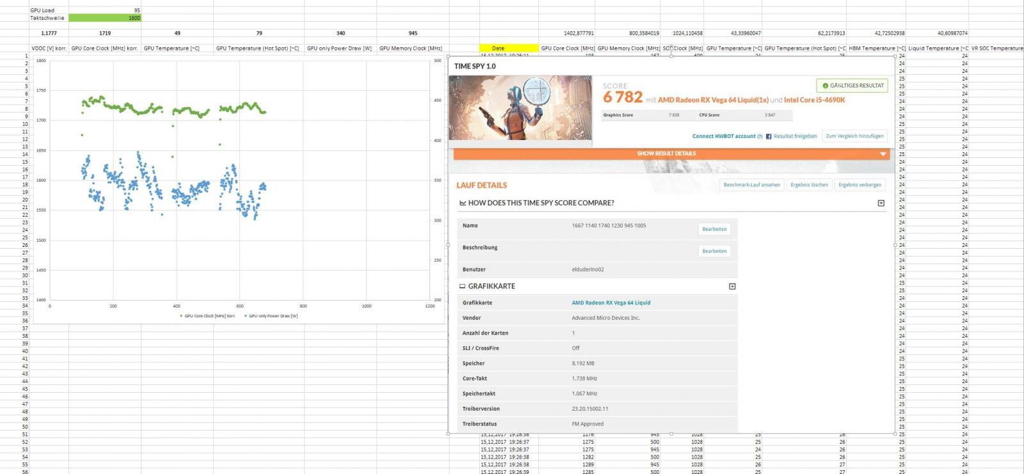Image resolution: width=1024 pixels, height=474 pixels.
Task: Click the GPU Core Clock korr. legend entry in chart
Action: click(207, 316)
